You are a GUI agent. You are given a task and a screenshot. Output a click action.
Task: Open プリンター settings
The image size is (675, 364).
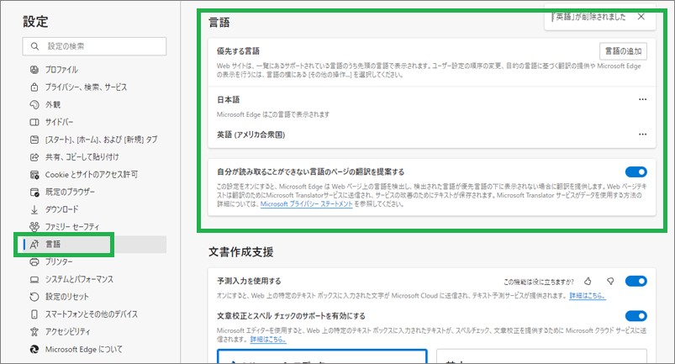(x=59, y=261)
